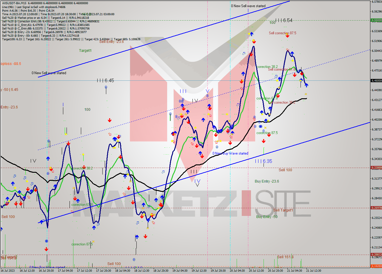Click the '18 Jul 20:30' time axis label
Viewport: 382px width, 274px height.
coord(161,271)
